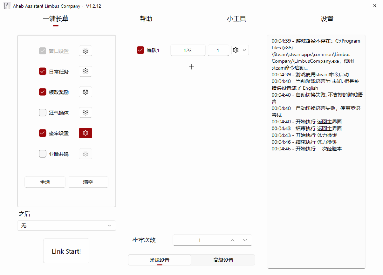
Task: Open the 小工具 tab
Action: point(236,19)
